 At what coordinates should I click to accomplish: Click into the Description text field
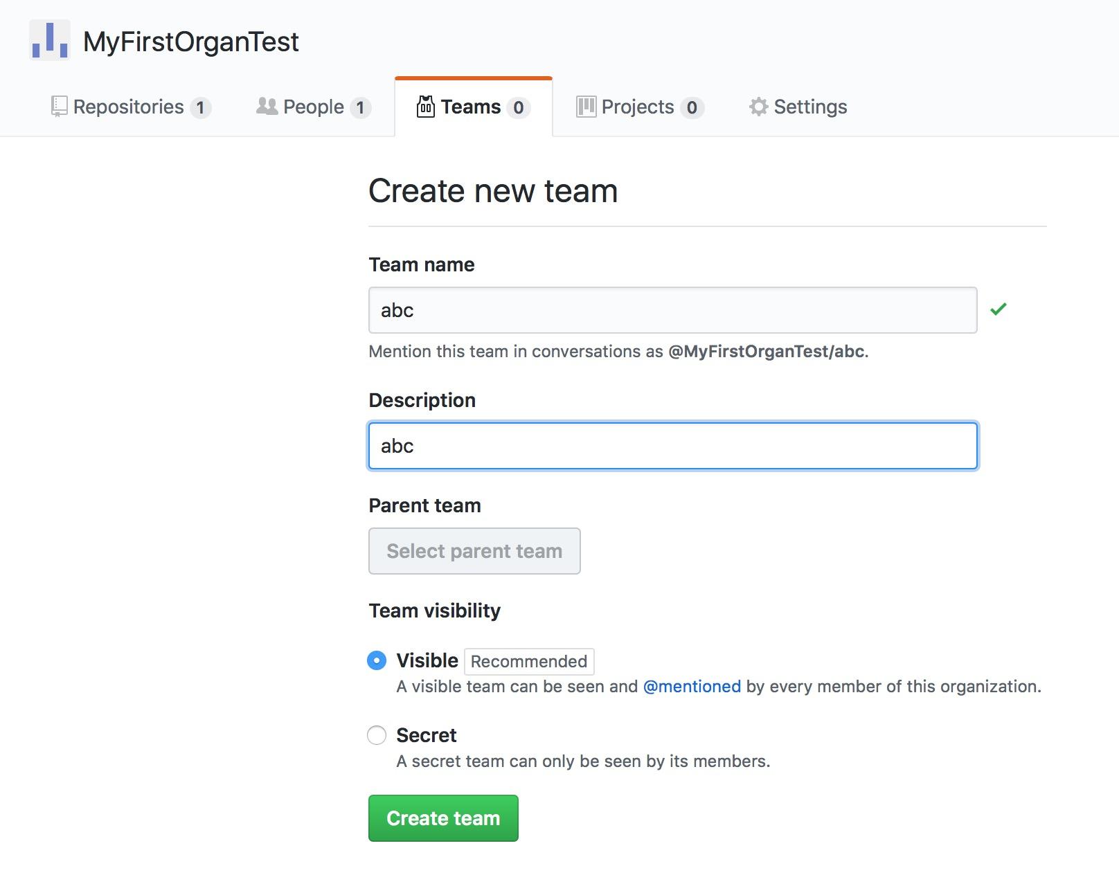pos(672,446)
